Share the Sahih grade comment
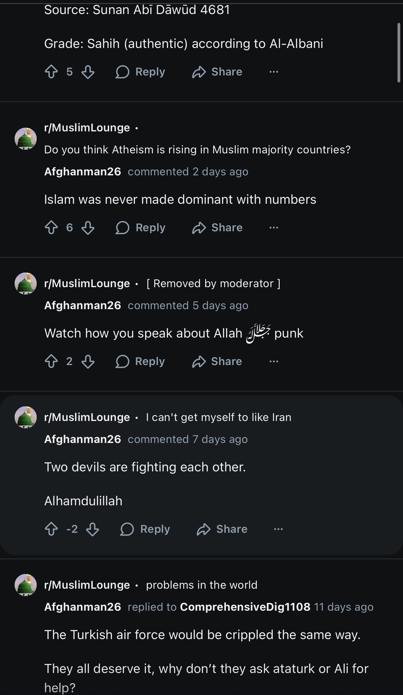Image resolution: width=403 pixels, height=695 pixels. [x=217, y=72]
